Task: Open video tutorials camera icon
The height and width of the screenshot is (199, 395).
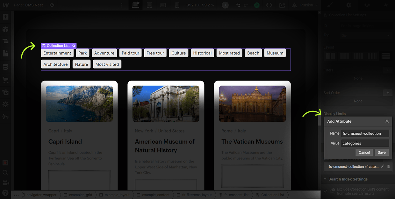Action: [x=5, y=182]
